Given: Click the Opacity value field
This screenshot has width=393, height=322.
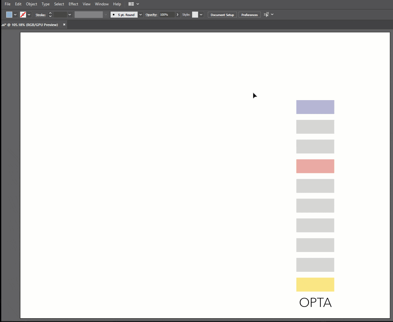Looking at the screenshot, I should coord(167,15).
